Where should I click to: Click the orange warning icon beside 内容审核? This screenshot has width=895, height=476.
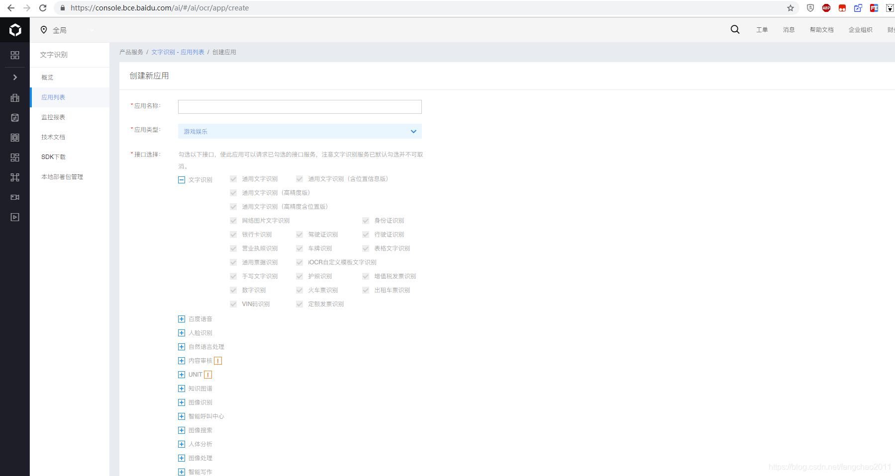pos(218,361)
